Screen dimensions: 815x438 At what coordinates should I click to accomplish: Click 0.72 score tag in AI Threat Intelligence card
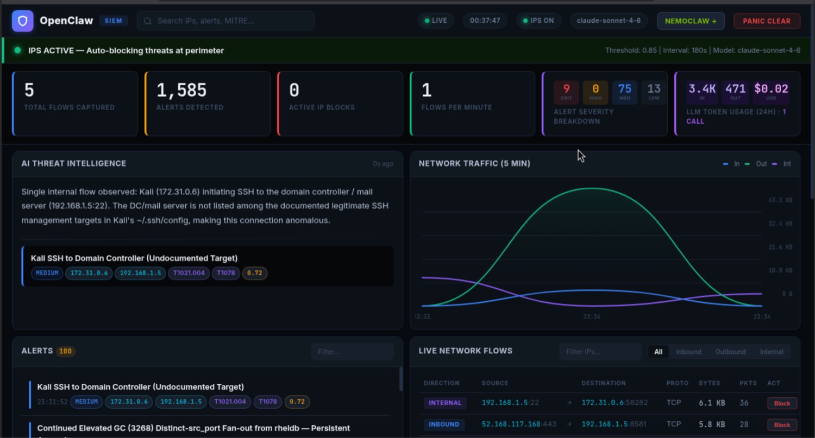pyautogui.click(x=255, y=273)
